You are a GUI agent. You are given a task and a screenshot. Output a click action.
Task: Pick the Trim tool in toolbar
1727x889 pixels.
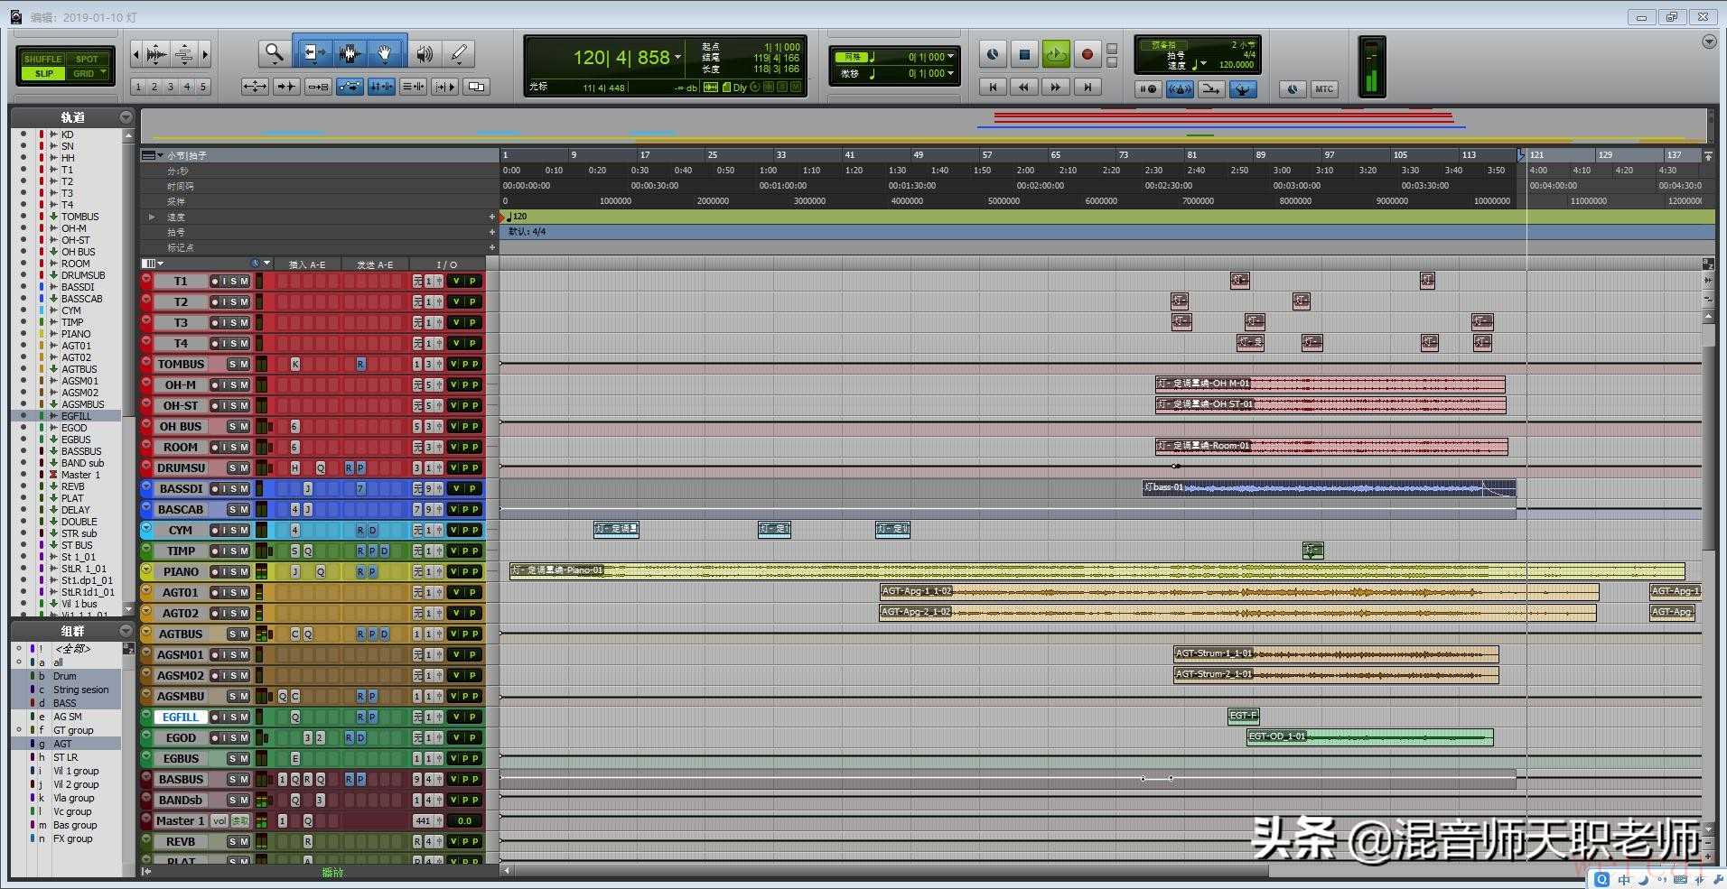coord(313,54)
